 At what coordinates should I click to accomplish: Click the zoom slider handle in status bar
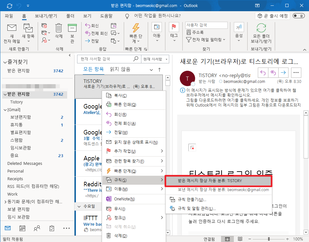click(x=269, y=239)
